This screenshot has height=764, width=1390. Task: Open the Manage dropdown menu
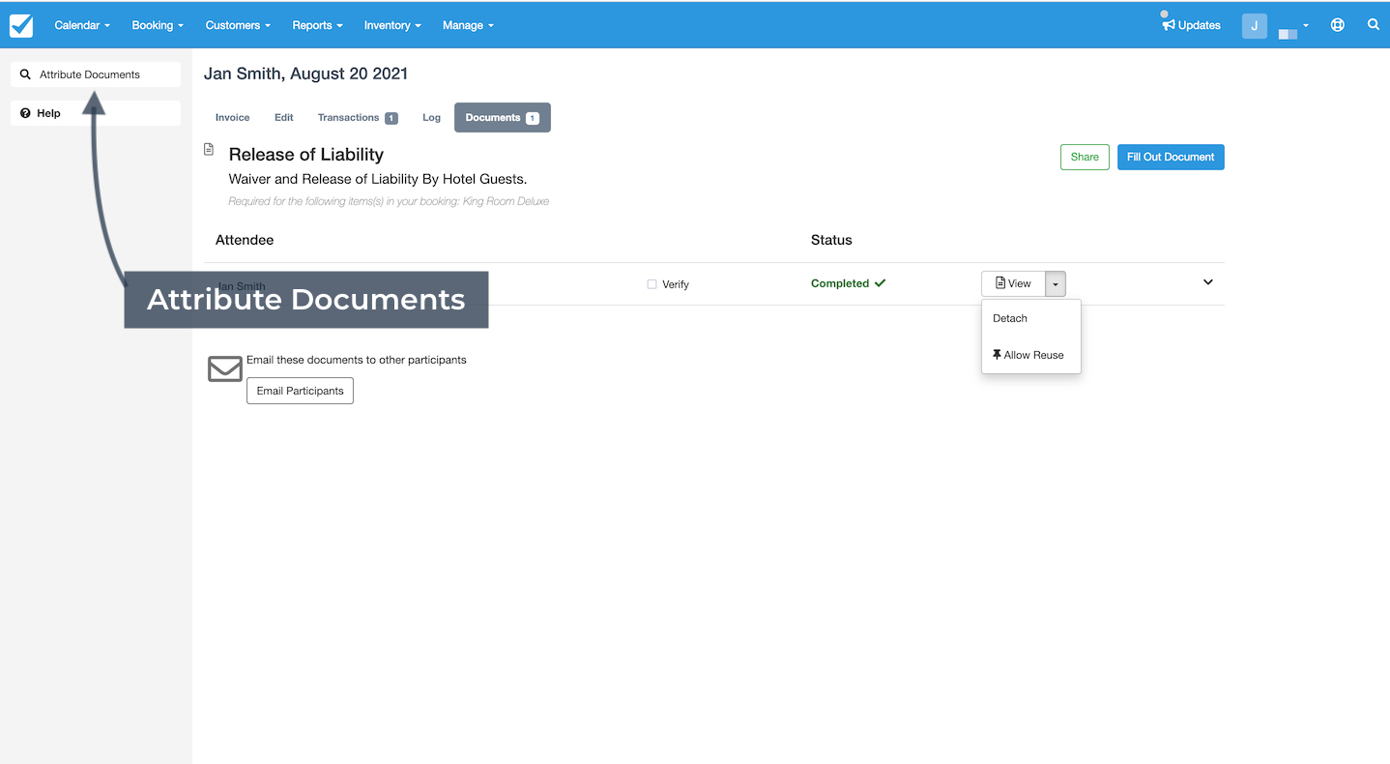click(x=468, y=25)
